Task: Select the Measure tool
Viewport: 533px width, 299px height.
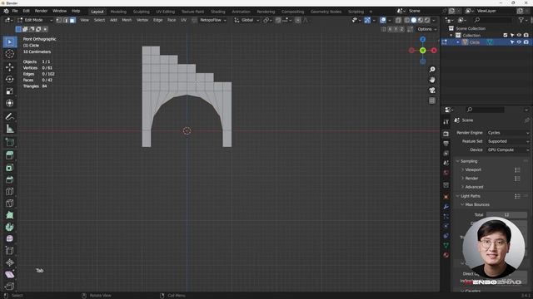Action: pyautogui.click(x=9, y=129)
